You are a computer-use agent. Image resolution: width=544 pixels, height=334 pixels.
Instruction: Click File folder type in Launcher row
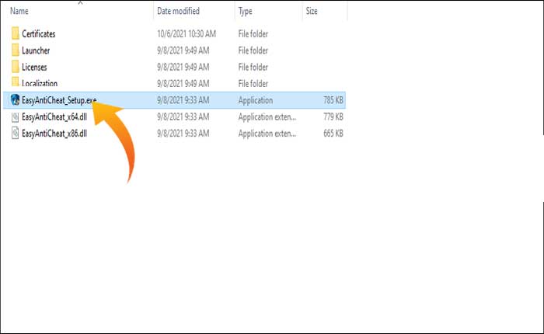click(253, 50)
